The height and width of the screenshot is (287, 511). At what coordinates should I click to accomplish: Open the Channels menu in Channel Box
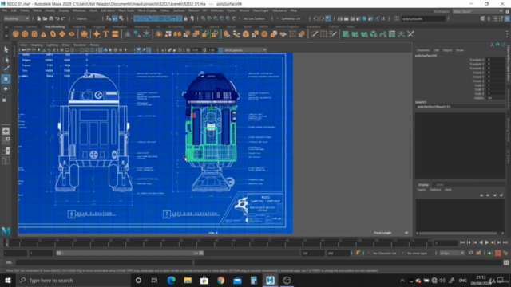click(x=423, y=50)
